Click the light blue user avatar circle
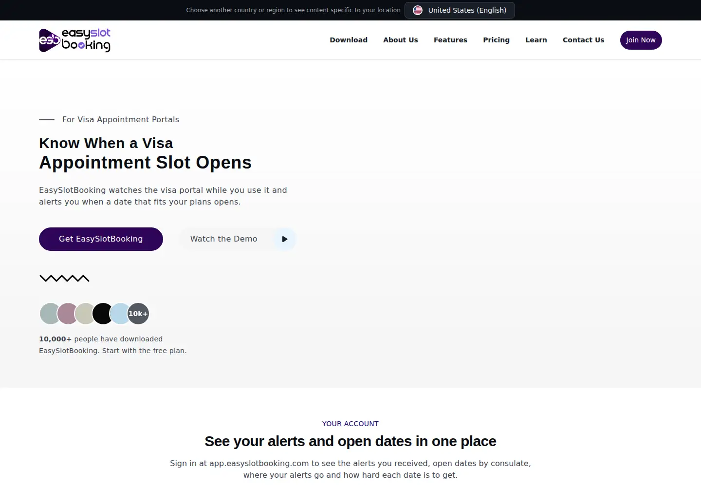The width and height of the screenshot is (701, 487). point(120,314)
